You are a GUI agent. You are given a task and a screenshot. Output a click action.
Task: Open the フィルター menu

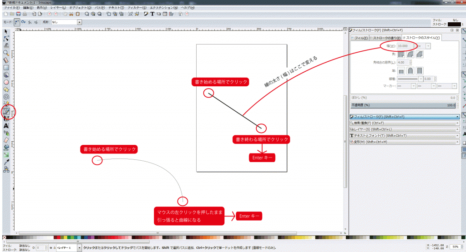pyautogui.click(x=137, y=8)
